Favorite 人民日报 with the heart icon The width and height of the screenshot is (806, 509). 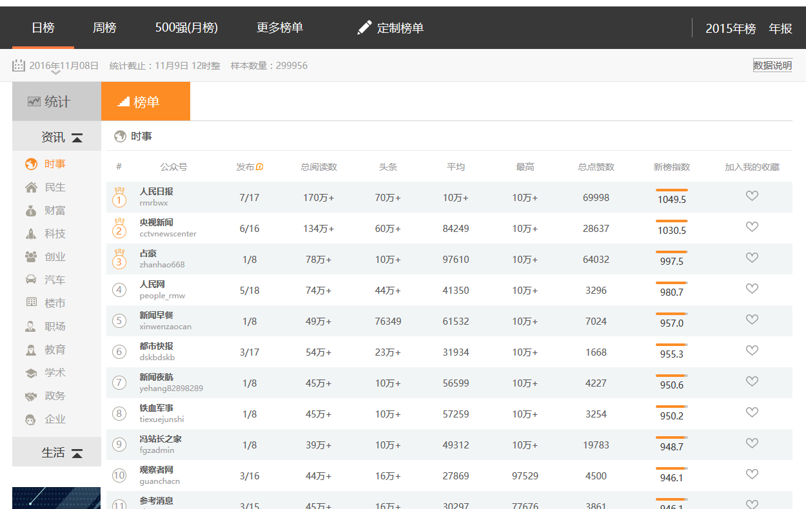point(752,196)
